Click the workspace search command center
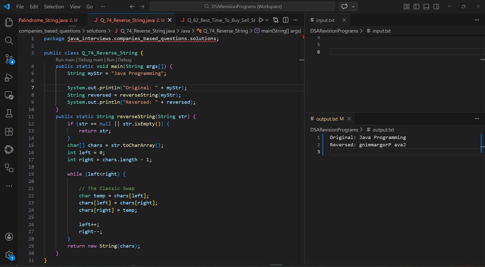The height and width of the screenshot is (267, 485). coord(242,6)
